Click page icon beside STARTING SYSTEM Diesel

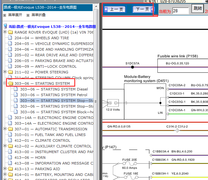pos(16,89)
